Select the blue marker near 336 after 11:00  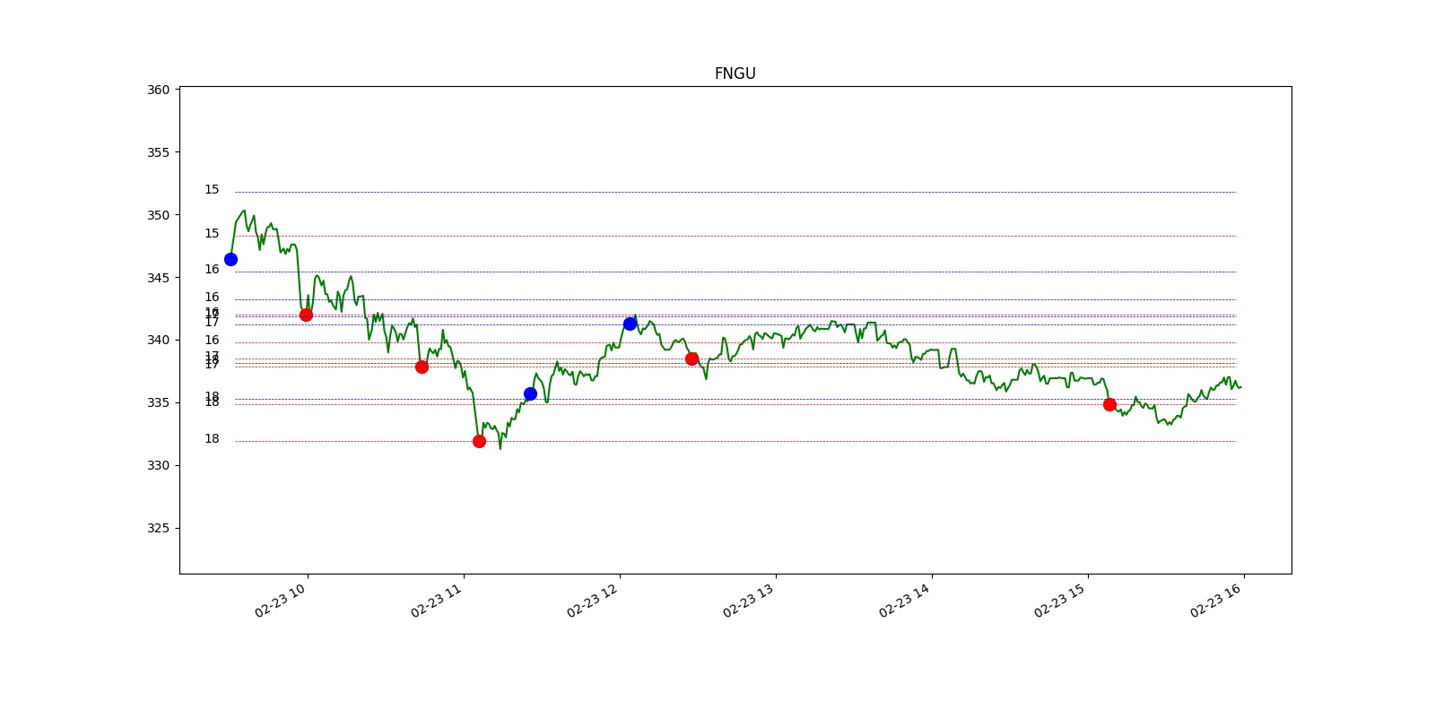tap(530, 393)
